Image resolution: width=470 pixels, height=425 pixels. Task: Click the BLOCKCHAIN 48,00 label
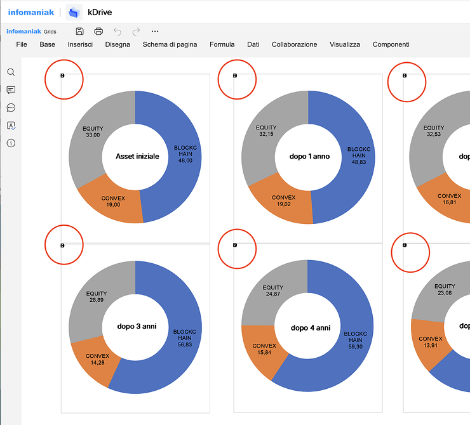185,154
